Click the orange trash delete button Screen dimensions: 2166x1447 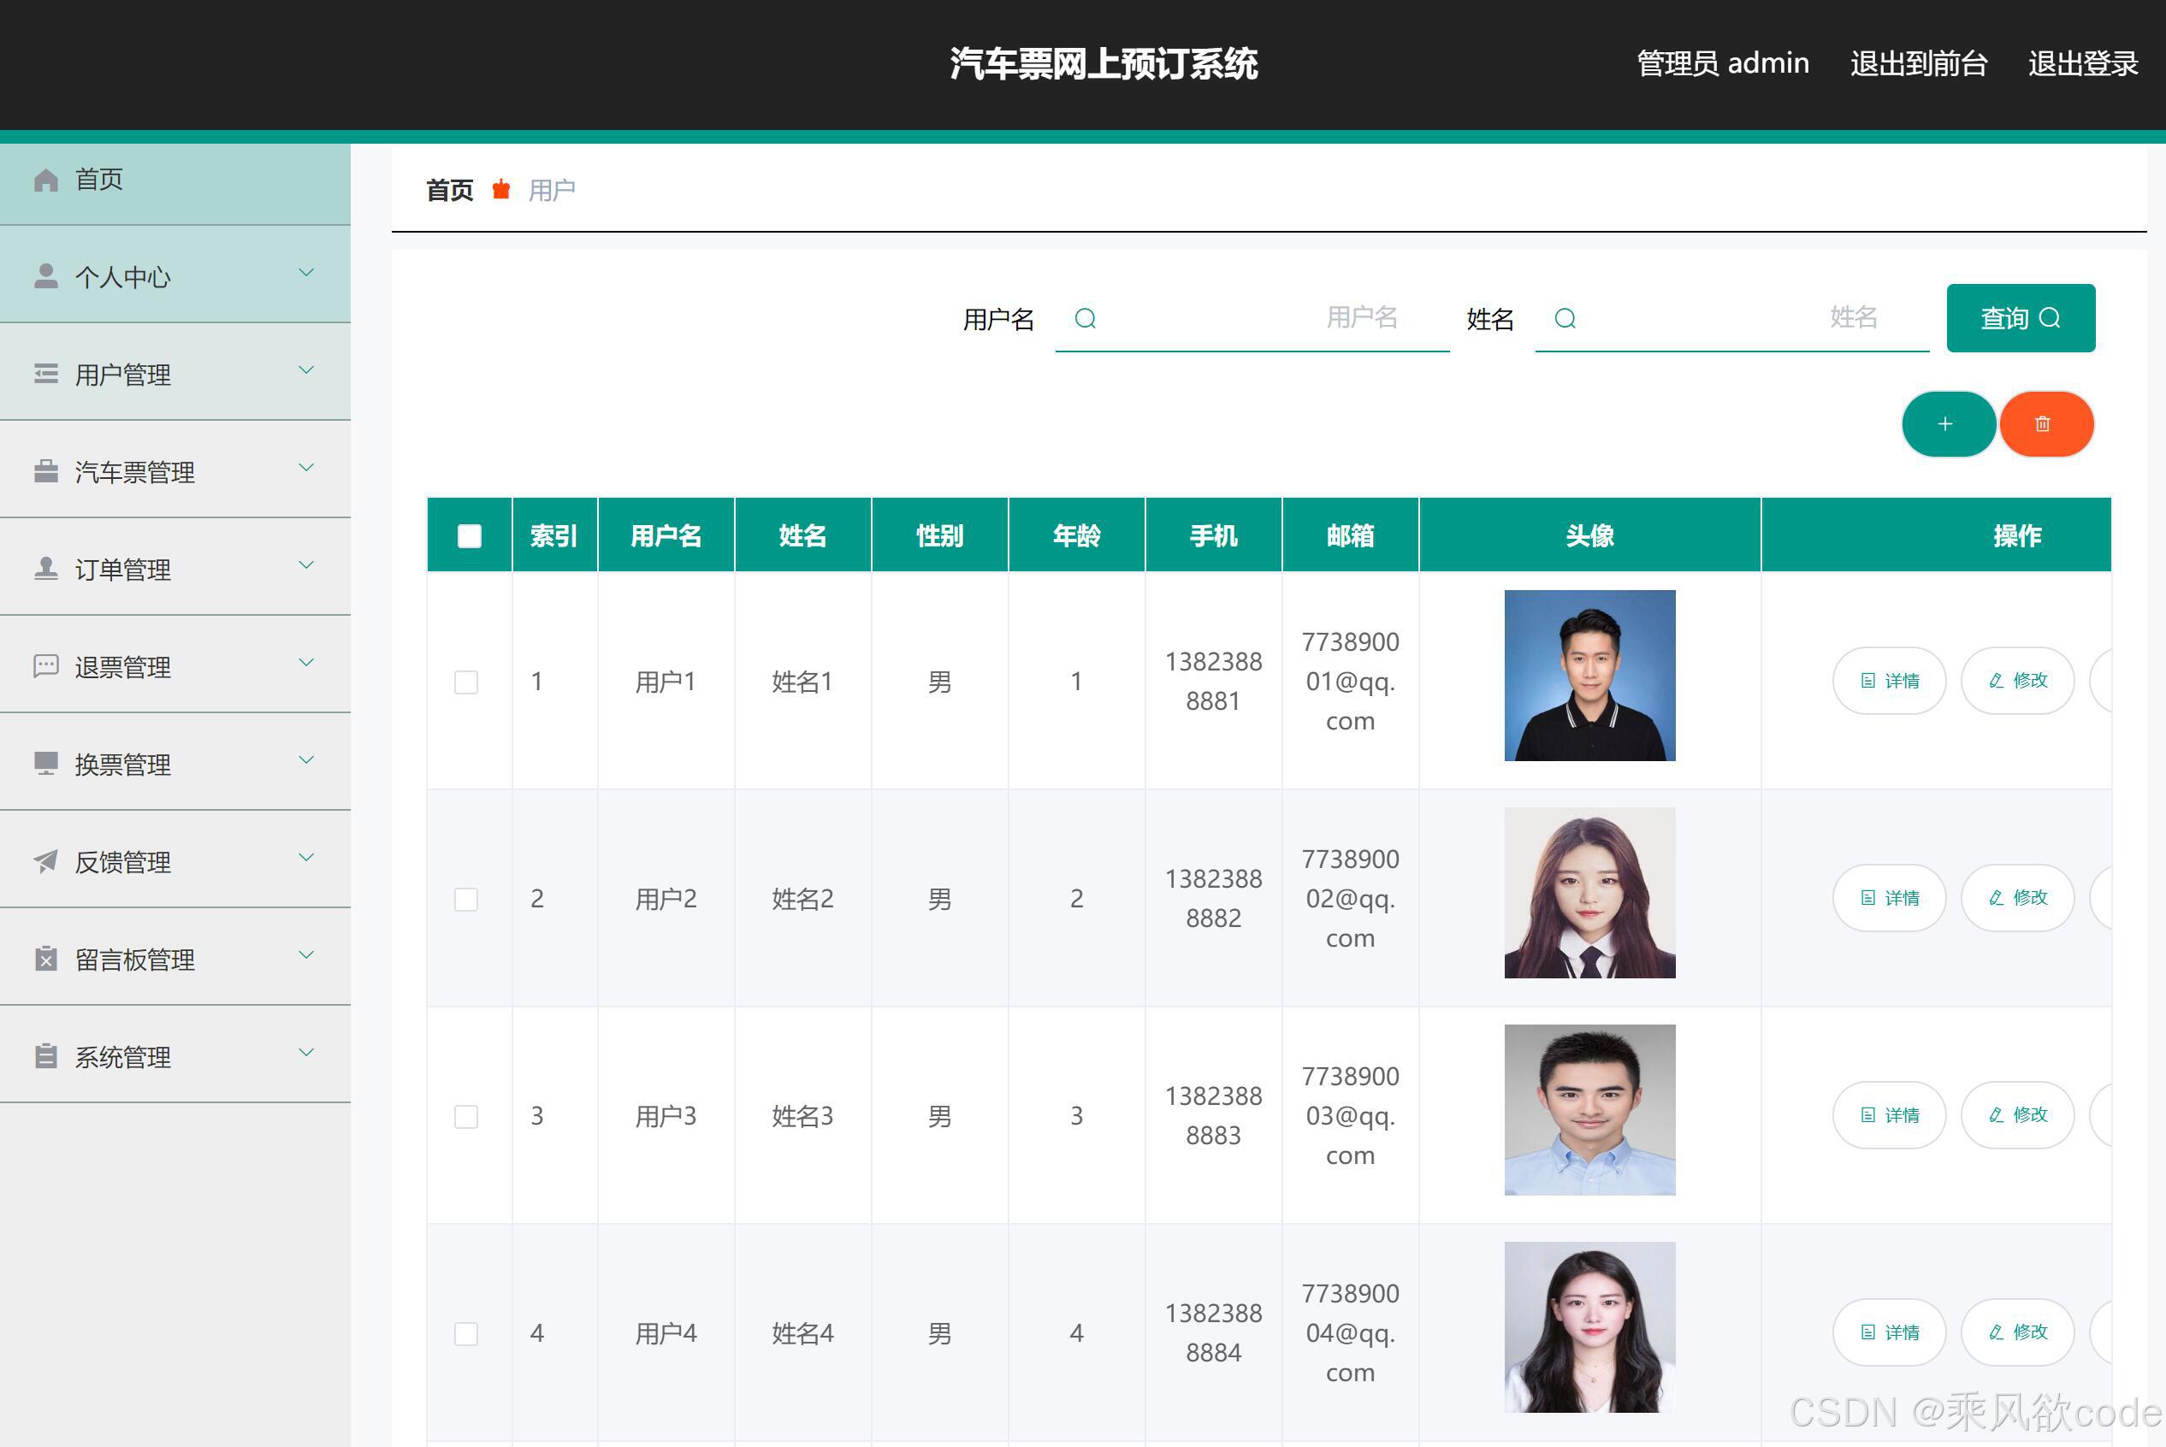coord(2045,423)
